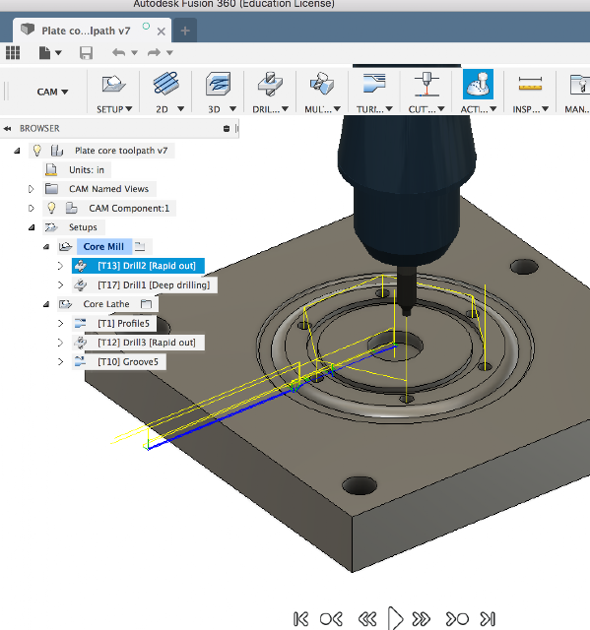Select the Units: in item

pyautogui.click(x=87, y=170)
